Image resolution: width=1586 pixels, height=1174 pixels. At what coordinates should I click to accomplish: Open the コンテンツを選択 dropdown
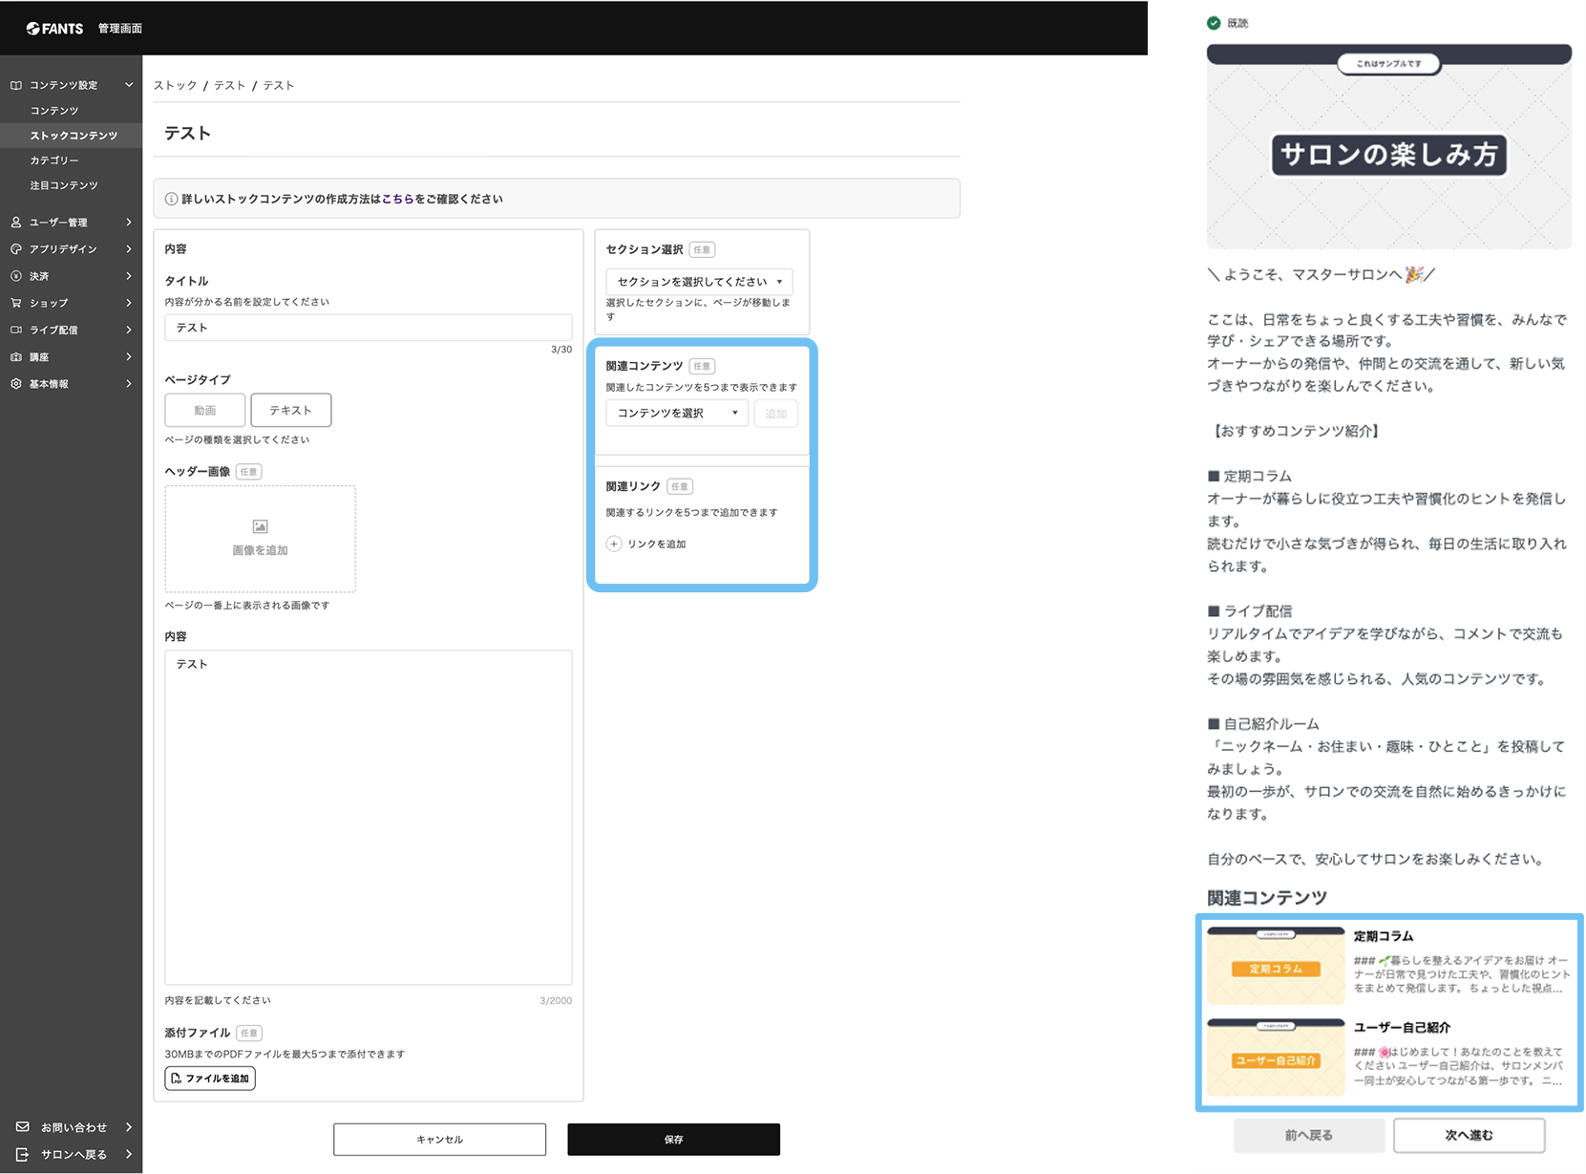point(677,413)
